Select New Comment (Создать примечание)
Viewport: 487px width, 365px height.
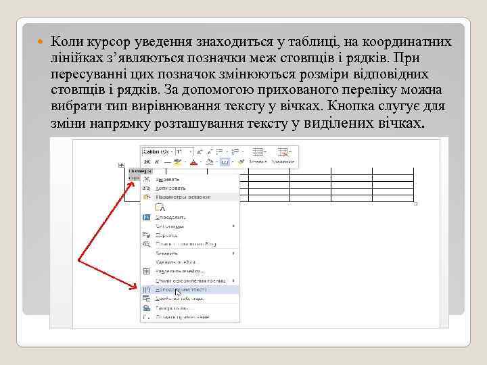(x=190, y=317)
